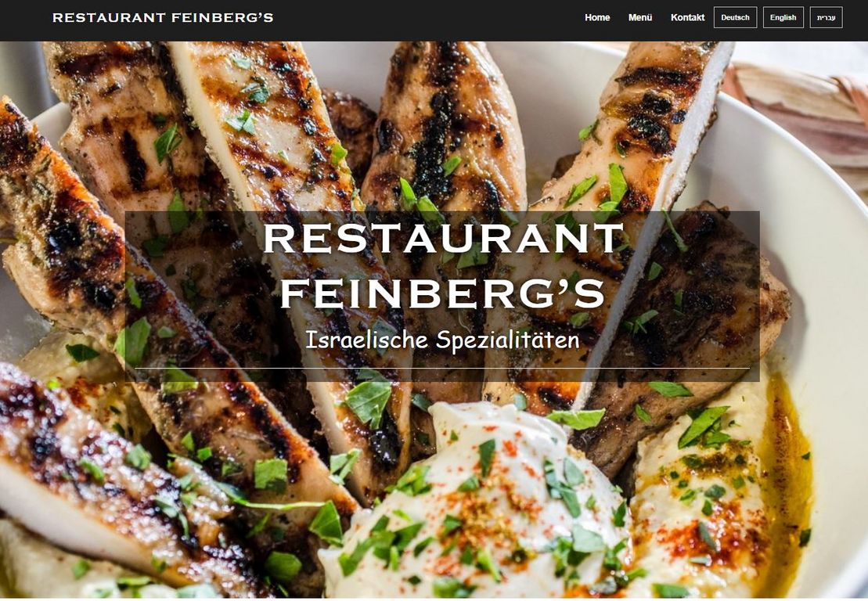Click the Israelische Spezialitäten subtitle
Screen dimensions: 868x601
click(x=442, y=340)
